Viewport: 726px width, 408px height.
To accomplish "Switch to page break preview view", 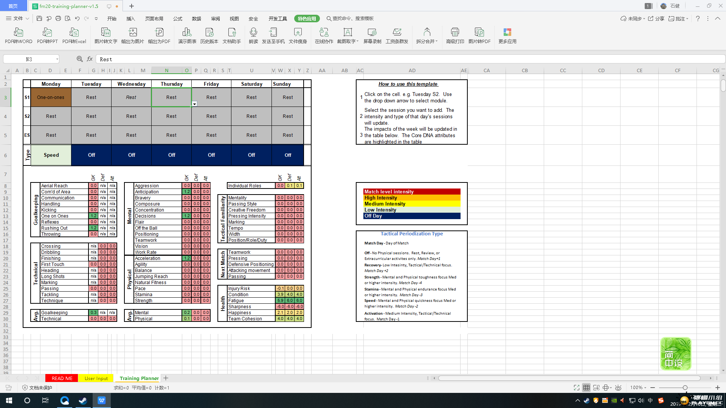I will (x=596, y=388).
